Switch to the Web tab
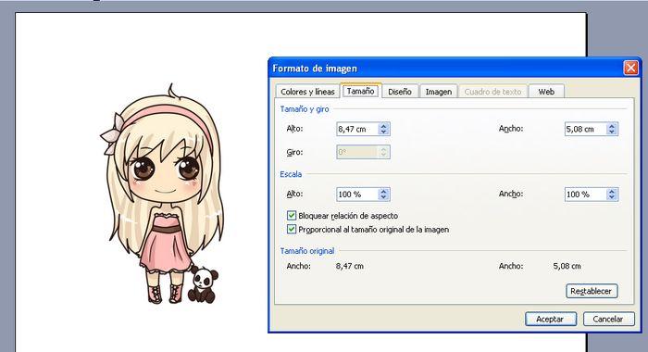 546,92
